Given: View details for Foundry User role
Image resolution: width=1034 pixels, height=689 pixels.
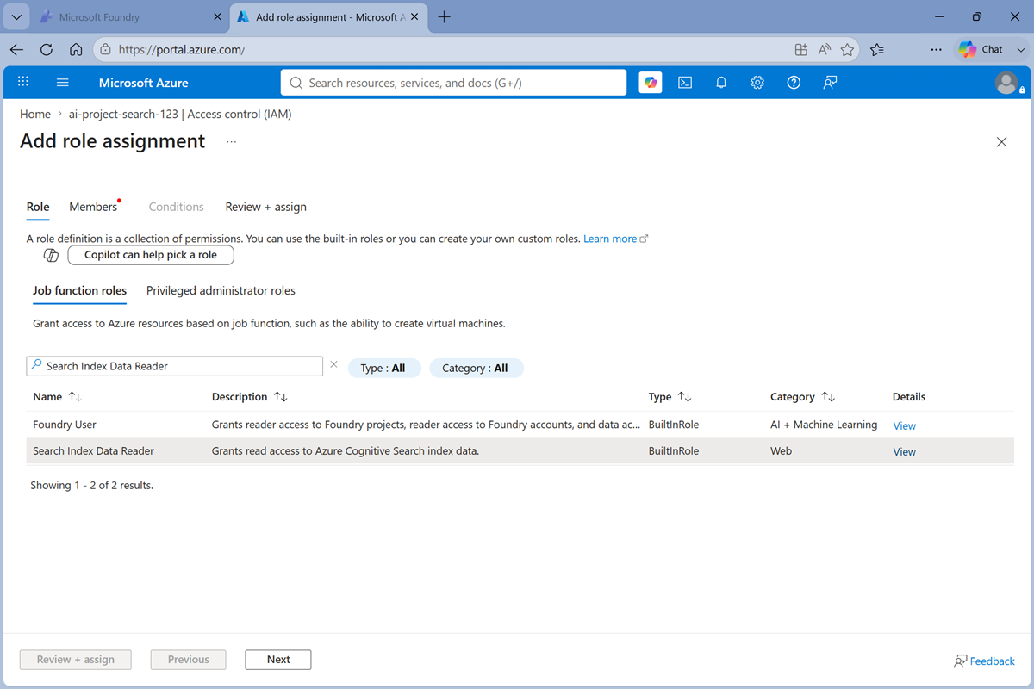Looking at the screenshot, I should click(904, 425).
